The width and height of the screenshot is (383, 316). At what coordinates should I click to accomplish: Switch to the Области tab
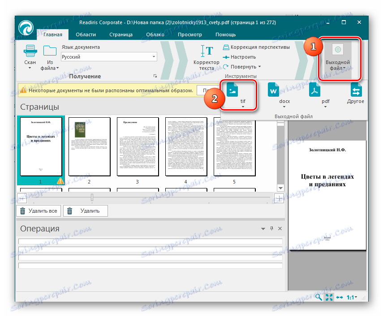(x=86, y=34)
